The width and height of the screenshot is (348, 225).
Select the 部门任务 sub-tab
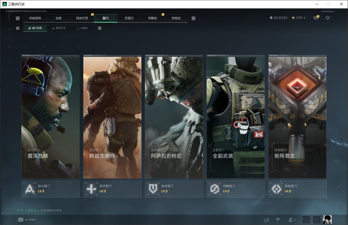(x=35, y=28)
